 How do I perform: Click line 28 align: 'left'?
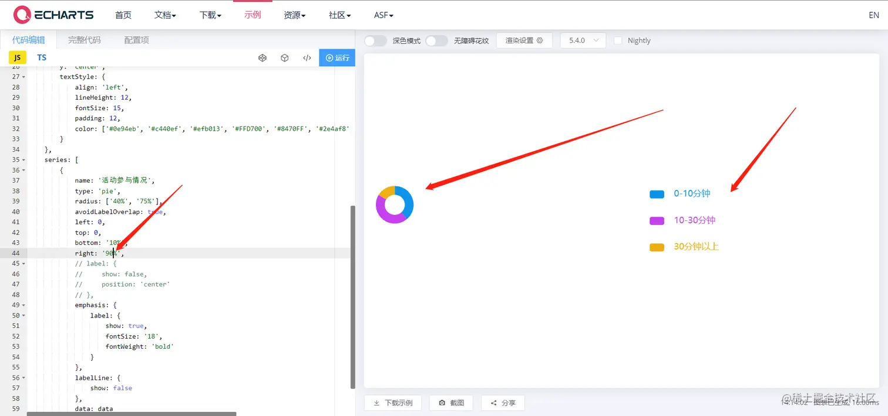pos(102,87)
